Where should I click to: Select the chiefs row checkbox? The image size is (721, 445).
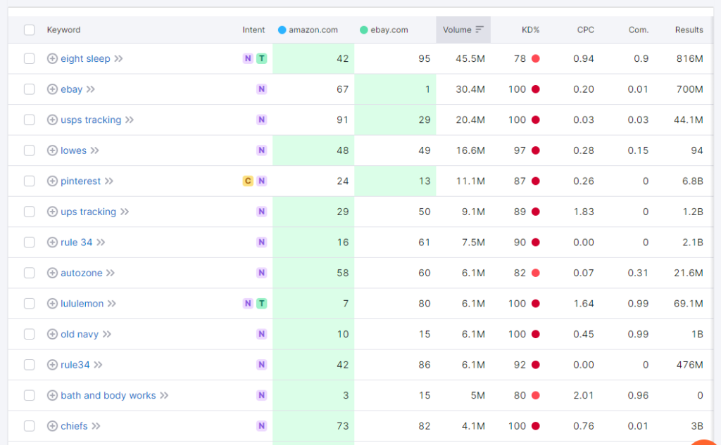[30, 426]
